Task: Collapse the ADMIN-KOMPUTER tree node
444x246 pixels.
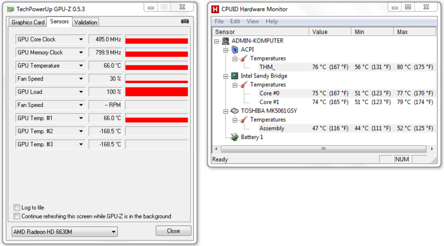Action: point(216,42)
